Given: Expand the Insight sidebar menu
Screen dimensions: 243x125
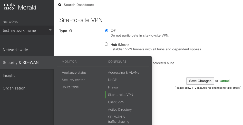Looking at the screenshot, I should pyautogui.click(x=9, y=75).
